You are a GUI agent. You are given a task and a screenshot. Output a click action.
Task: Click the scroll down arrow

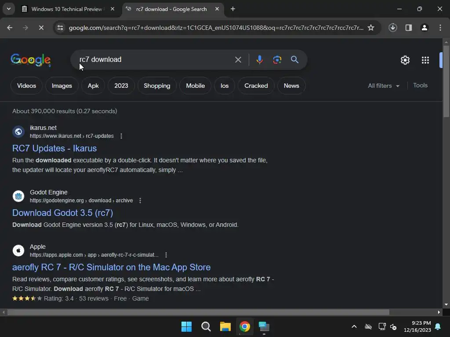pyautogui.click(x=446, y=305)
